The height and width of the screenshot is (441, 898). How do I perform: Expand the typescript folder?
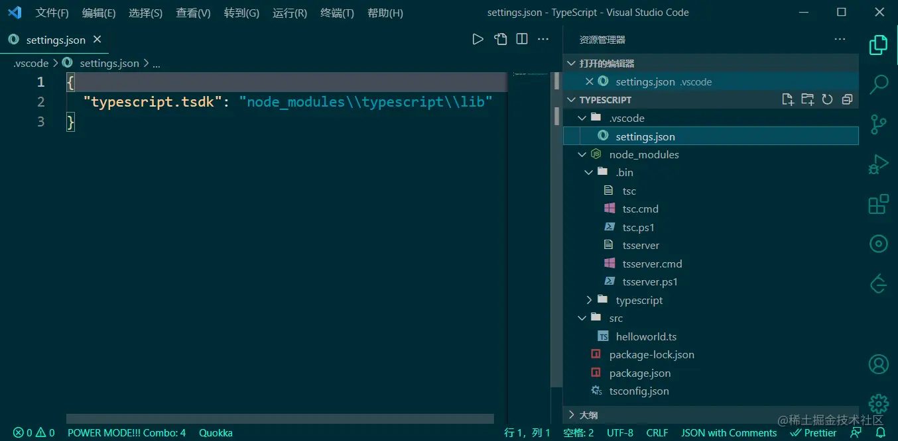589,300
